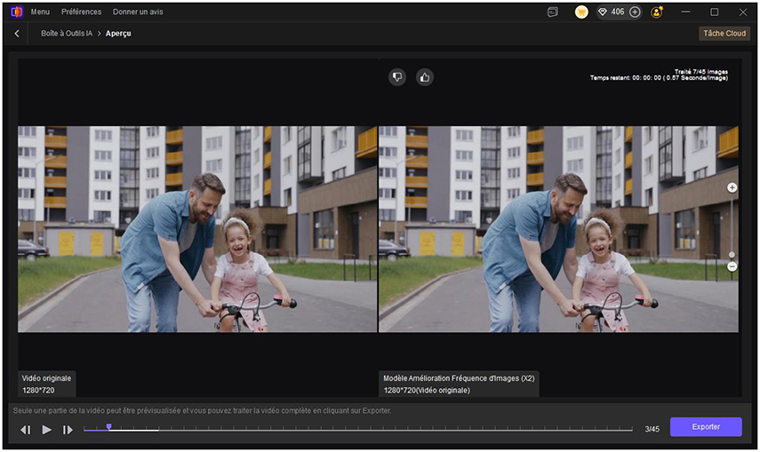
Task: Open the Menu item
Action: (x=40, y=12)
